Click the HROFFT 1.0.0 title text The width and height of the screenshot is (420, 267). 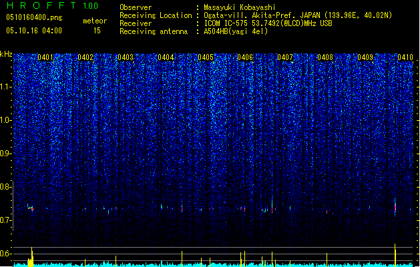53,5
